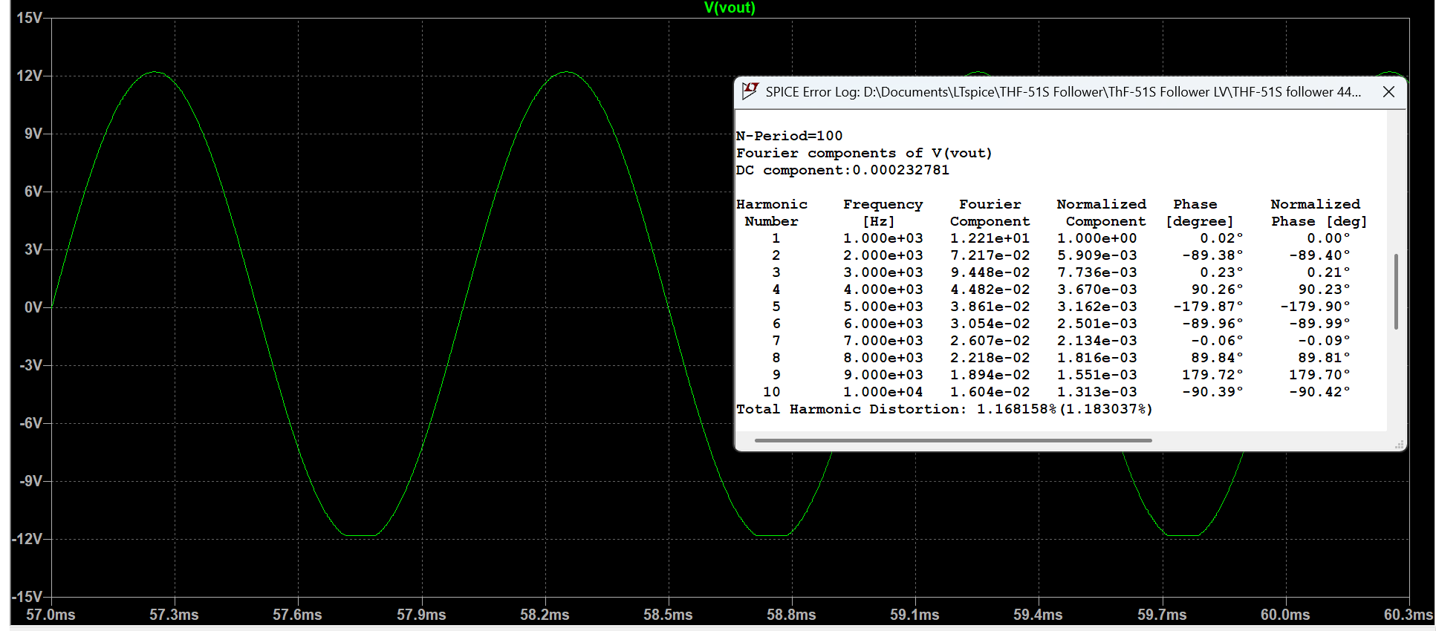Click the Total Harmonic Distortion line
The width and height of the screenshot is (1436, 631).
(944, 409)
